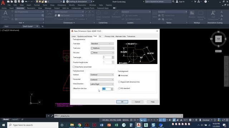Click the Add Current Scale icon
The width and height of the screenshot is (229, 128).
(x=213, y=13)
